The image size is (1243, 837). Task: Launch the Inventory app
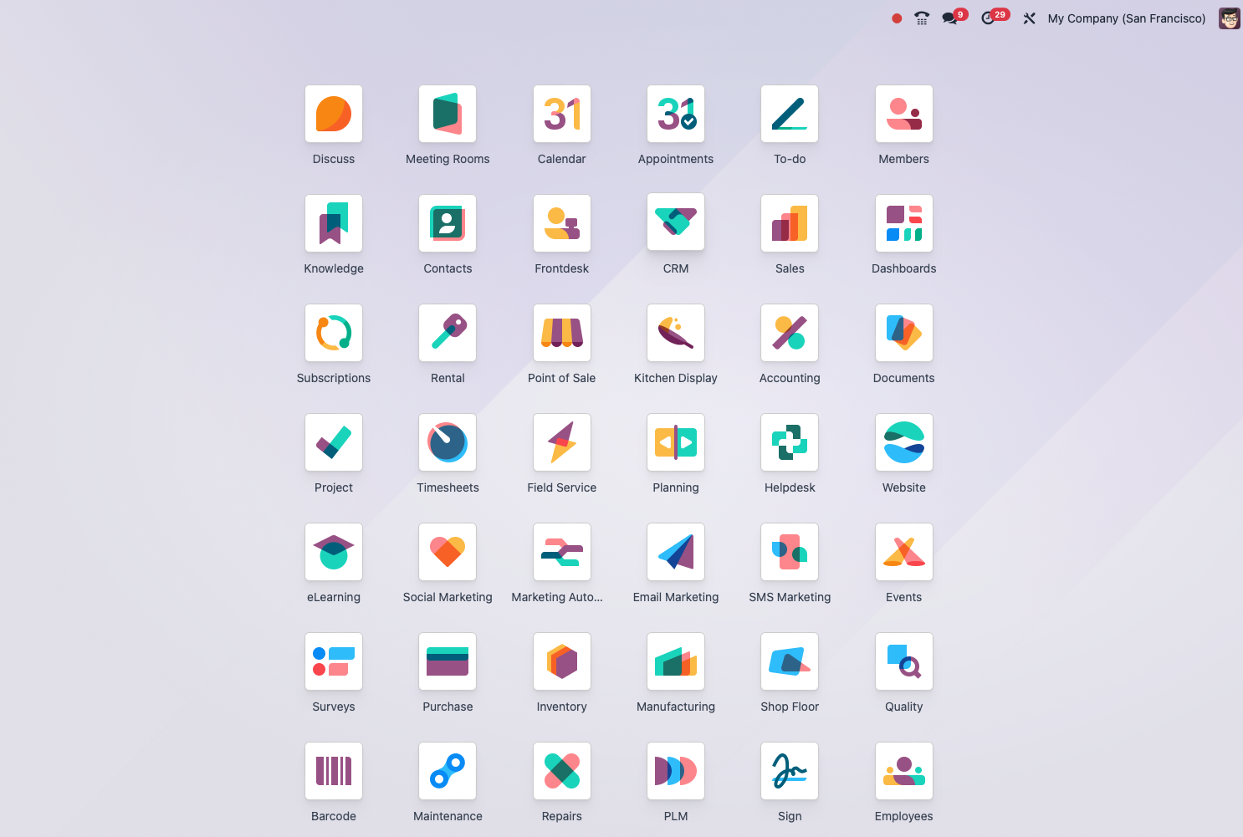pyautogui.click(x=562, y=662)
